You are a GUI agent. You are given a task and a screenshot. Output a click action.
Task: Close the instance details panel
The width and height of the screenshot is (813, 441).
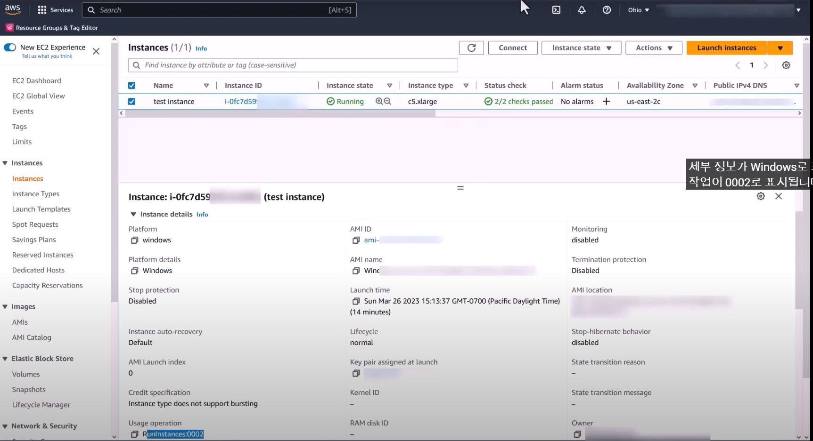coord(779,196)
